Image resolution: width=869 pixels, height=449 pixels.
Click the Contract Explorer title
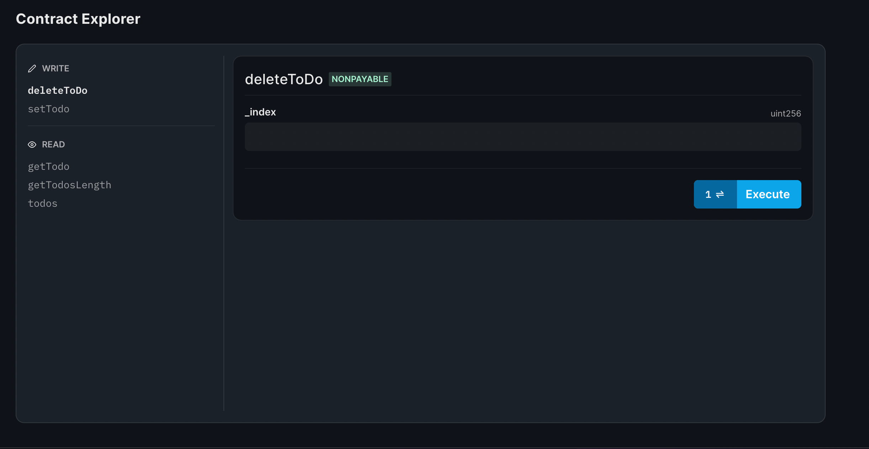click(x=78, y=18)
